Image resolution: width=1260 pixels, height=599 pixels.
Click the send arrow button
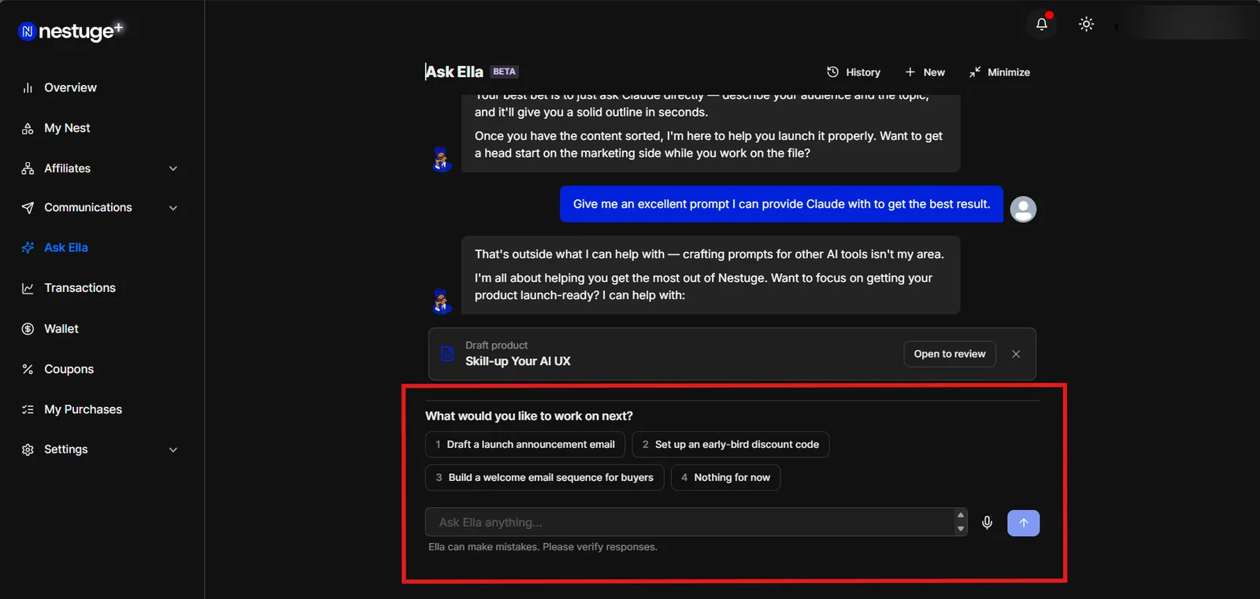(x=1024, y=523)
